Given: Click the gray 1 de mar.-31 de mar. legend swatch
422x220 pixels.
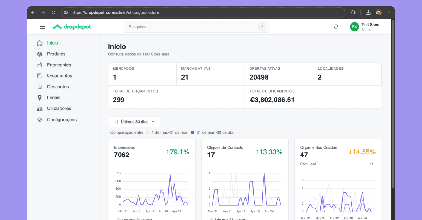Looking at the screenshot, I should (x=148, y=132).
